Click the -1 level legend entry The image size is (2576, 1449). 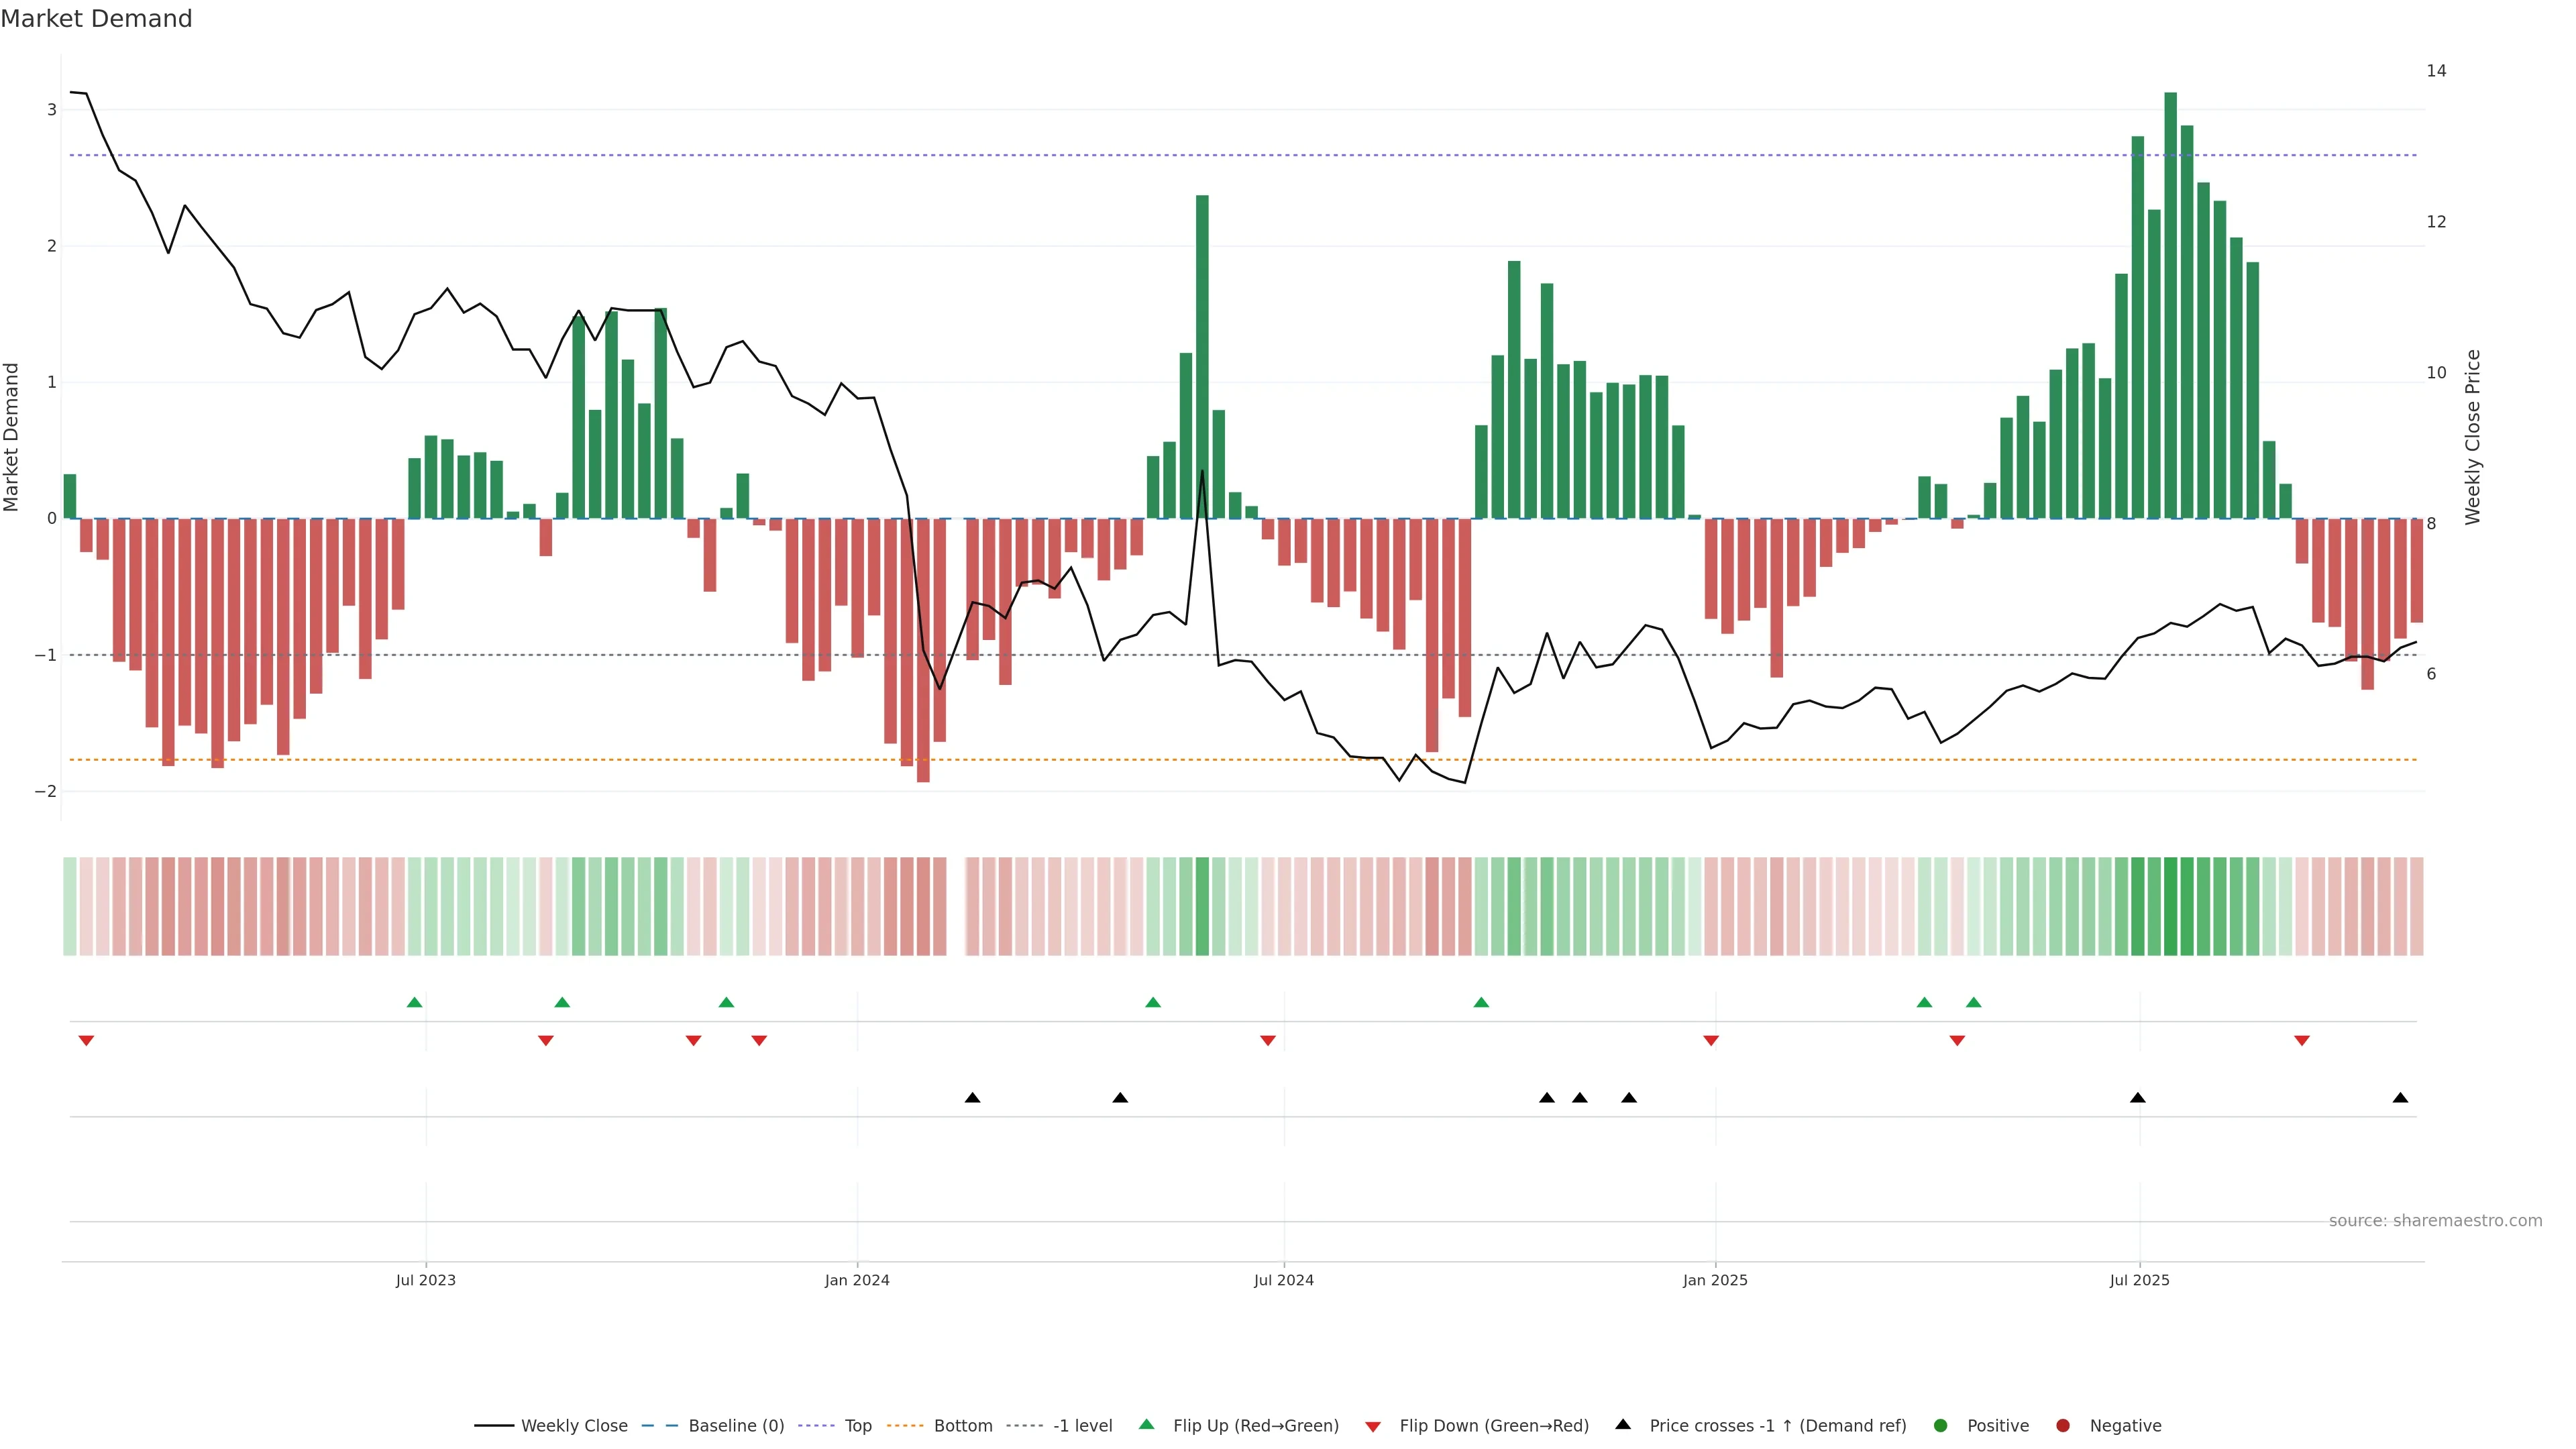pyautogui.click(x=1082, y=1426)
